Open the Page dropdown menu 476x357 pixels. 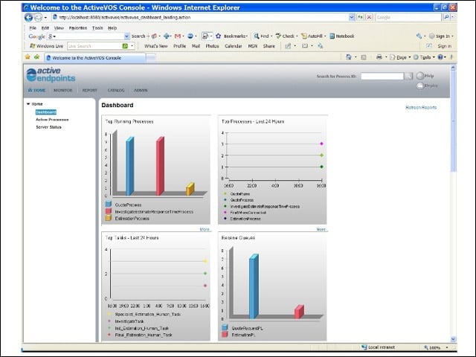coord(400,57)
